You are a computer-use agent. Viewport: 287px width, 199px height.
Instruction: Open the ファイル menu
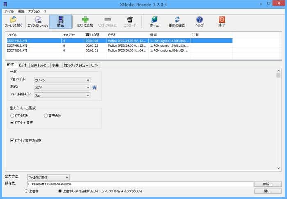9,11
